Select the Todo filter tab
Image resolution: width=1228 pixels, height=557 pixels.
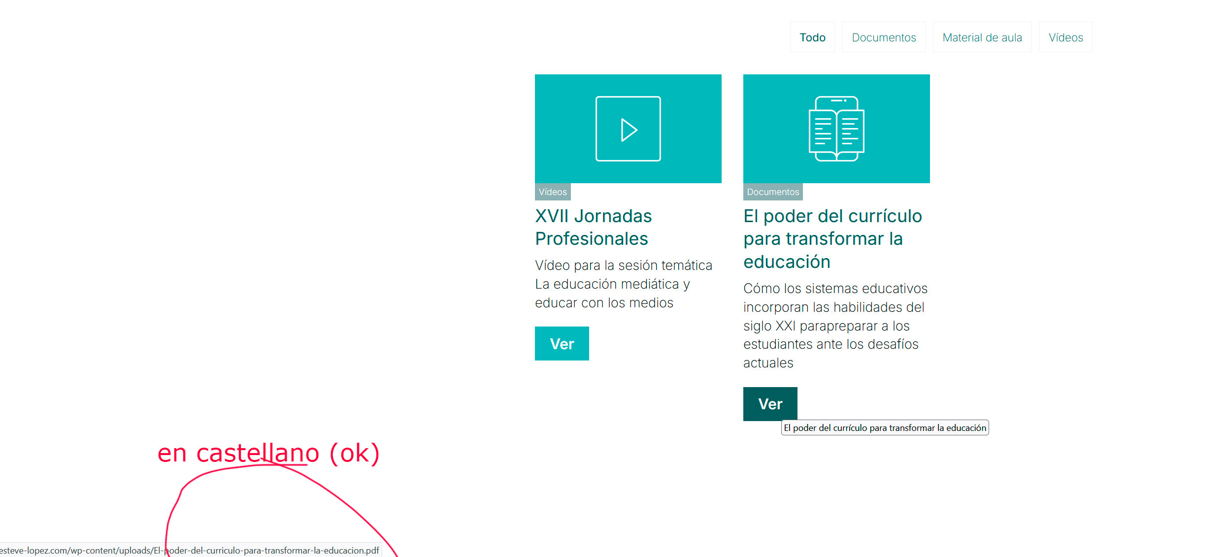coord(812,37)
